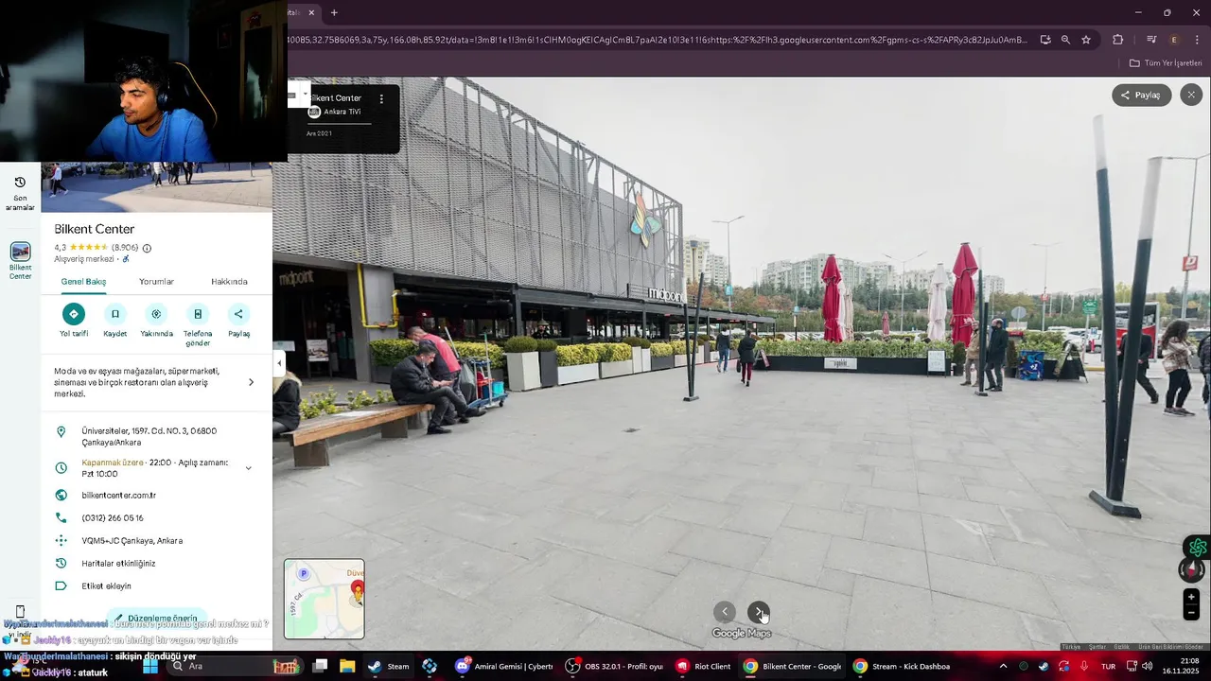1211x681 pixels.
Task: Open the minimap in the corner
Action: 324,599
